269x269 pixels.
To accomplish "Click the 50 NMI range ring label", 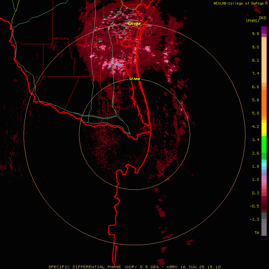I will (x=135, y=79).
